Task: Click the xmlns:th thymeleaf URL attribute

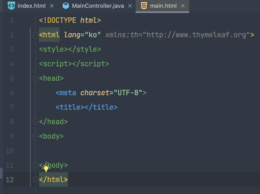Action: pos(178,35)
